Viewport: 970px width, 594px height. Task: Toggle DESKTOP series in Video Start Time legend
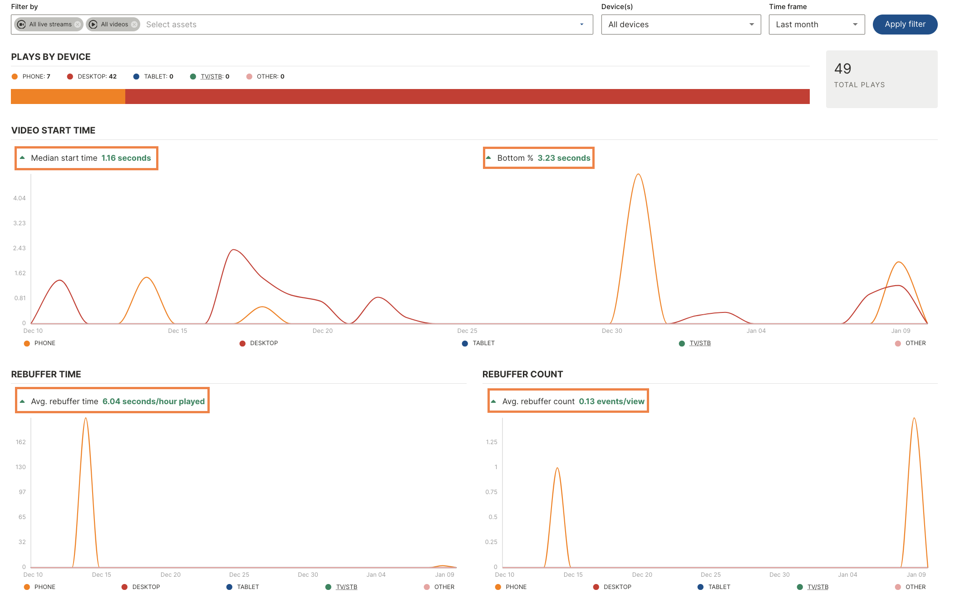pyautogui.click(x=259, y=343)
